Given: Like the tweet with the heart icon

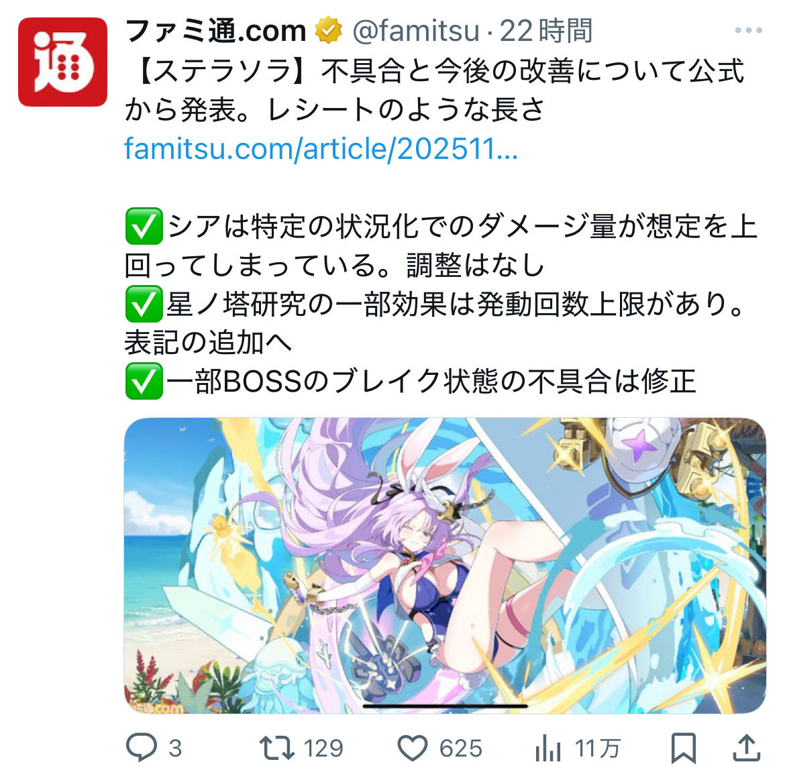Looking at the screenshot, I should 413,748.
